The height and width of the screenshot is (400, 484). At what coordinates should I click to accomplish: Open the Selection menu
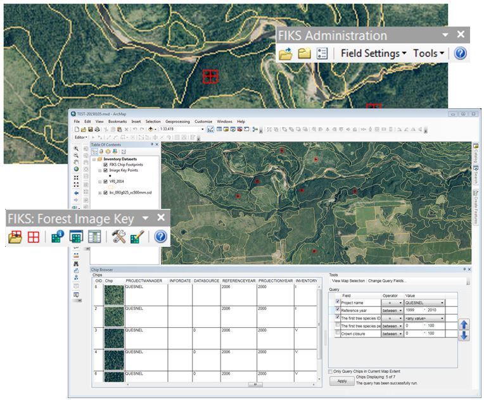click(153, 122)
